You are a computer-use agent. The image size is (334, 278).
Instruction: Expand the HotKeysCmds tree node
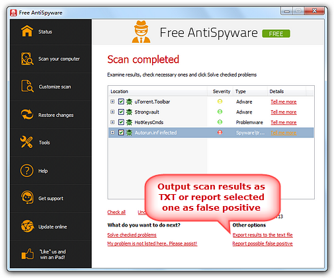pyautogui.click(x=112, y=122)
